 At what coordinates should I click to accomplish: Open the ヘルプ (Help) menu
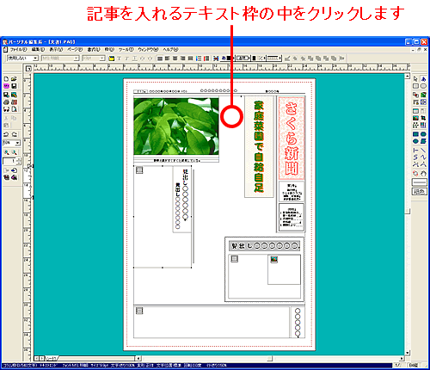[170, 50]
